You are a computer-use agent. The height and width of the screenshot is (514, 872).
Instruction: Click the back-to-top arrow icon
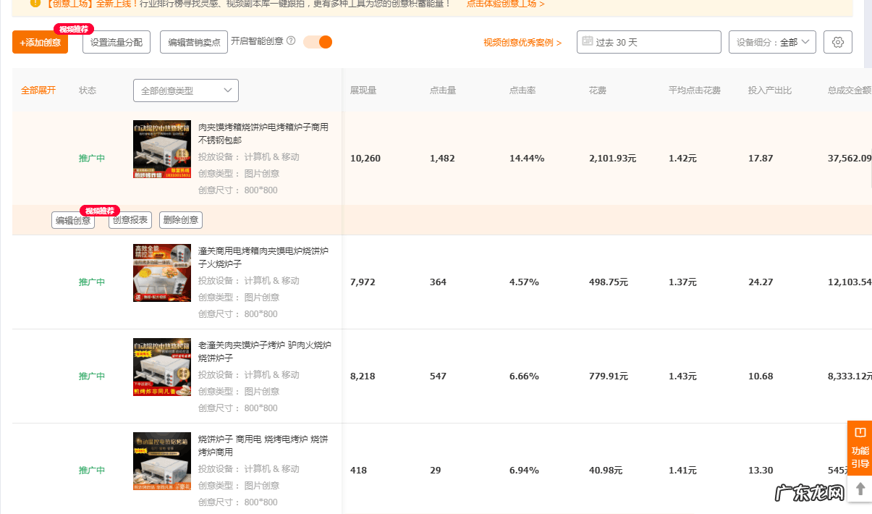pyautogui.click(x=860, y=489)
